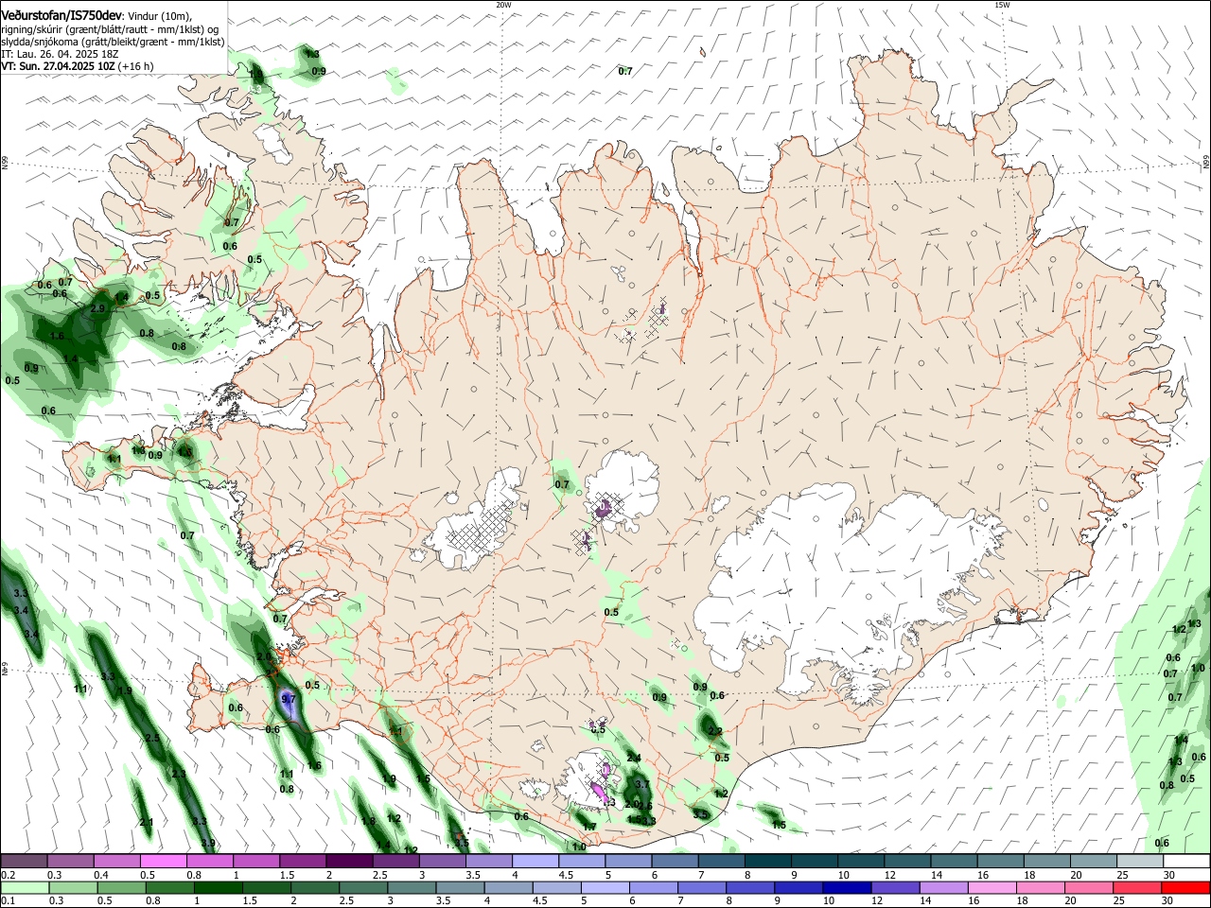Click the 9.7 precipitation value near Reykjanes
Viewport: 1211px width, 908px height.
coord(289,699)
